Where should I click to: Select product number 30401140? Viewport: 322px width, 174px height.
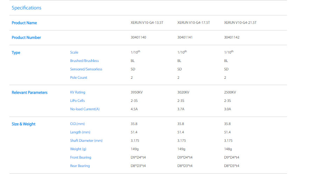(138, 37)
